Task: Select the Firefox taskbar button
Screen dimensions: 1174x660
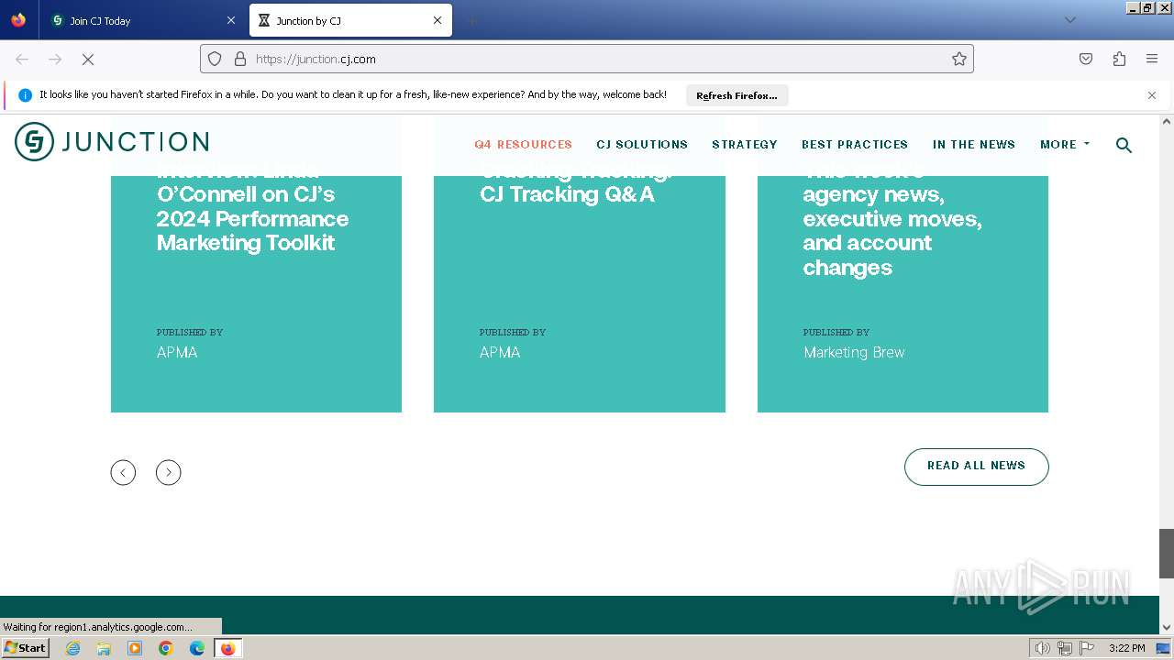Action: pyautogui.click(x=227, y=648)
